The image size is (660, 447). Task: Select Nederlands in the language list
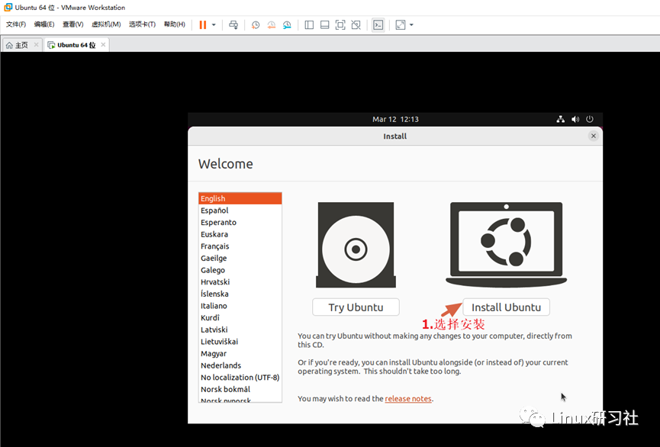[240, 365]
